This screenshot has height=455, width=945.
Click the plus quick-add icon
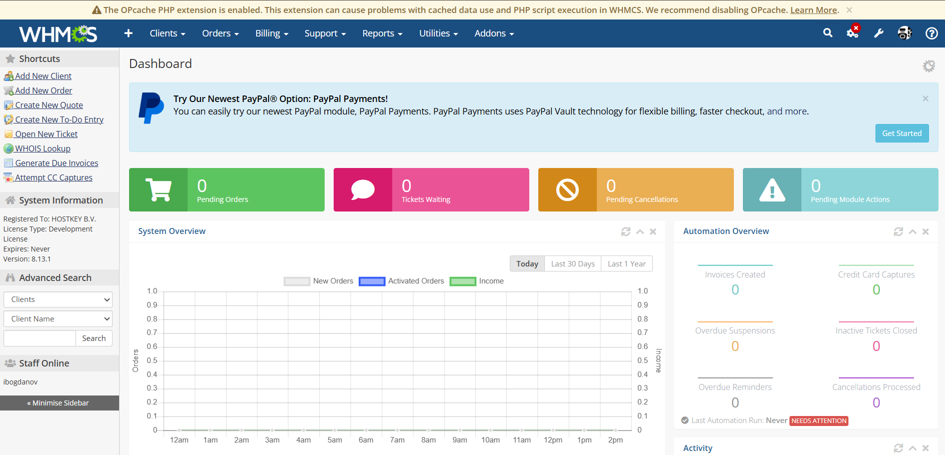(129, 33)
